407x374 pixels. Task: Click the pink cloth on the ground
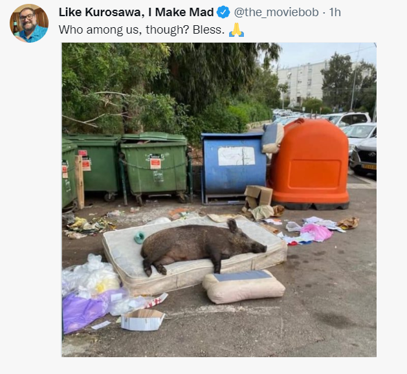316,232
